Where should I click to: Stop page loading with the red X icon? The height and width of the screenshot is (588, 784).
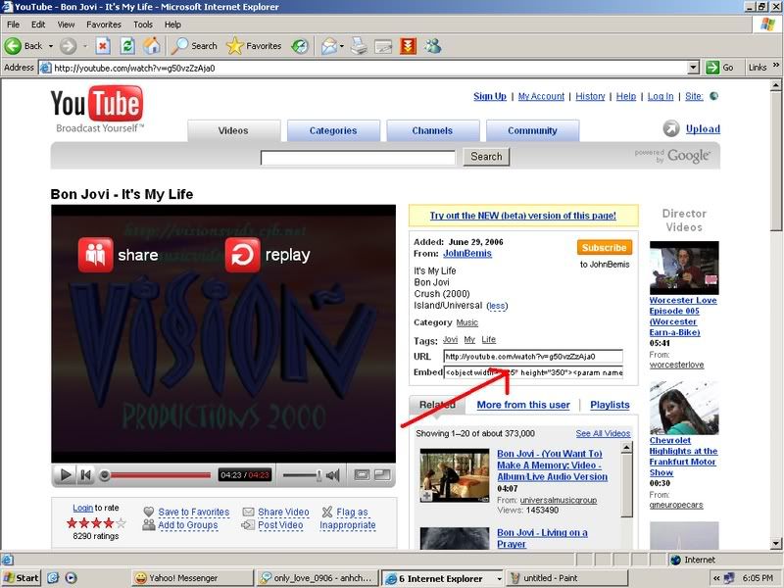pyautogui.click(x=103, y=46)
